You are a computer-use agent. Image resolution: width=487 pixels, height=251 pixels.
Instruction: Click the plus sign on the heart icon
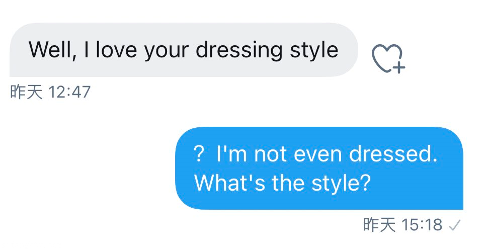click(x=398, y=67)
